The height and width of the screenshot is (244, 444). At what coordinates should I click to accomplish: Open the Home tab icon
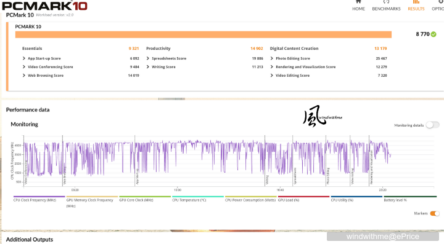358,2
